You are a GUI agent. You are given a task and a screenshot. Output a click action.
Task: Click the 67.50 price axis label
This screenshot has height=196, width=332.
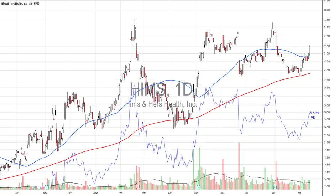pos(327,27)
